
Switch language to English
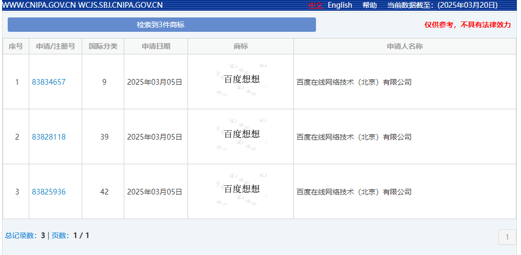[x=340, y=5]
